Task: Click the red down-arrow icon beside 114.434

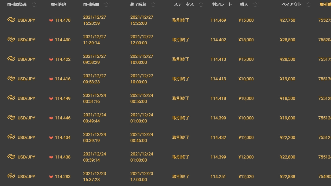Action: [x=51, y=138]
